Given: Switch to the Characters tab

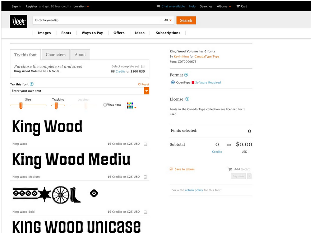Looking at the screenshot, I should pos(56,55).
